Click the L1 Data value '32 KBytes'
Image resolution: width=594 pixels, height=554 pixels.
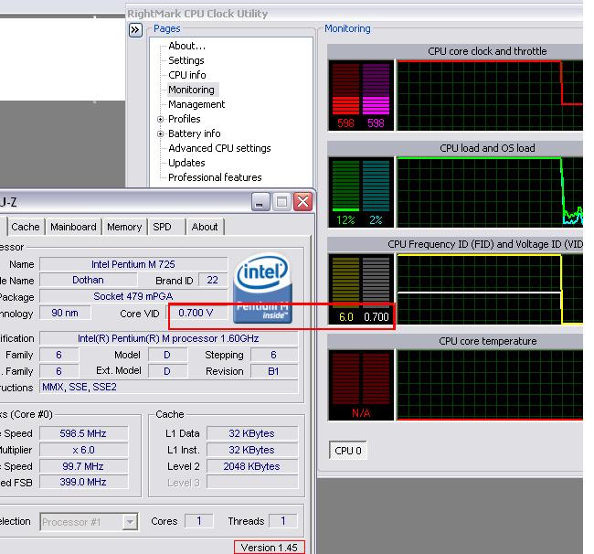(252, 433)
